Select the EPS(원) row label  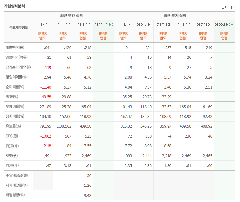pyautogui.click(x=12, y=136)
